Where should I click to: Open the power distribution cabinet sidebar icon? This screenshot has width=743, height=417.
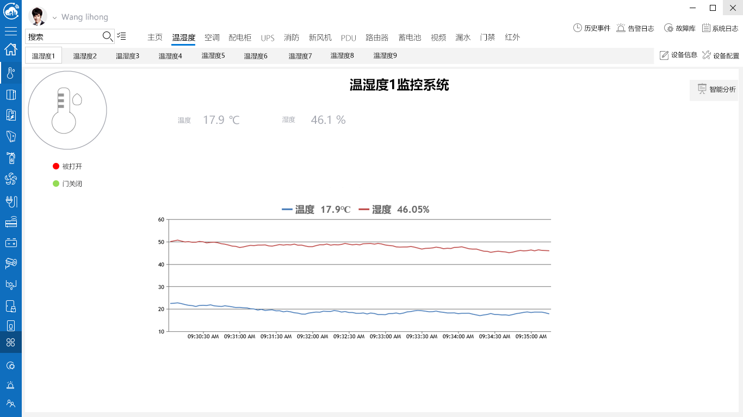(x=11, y=115)
